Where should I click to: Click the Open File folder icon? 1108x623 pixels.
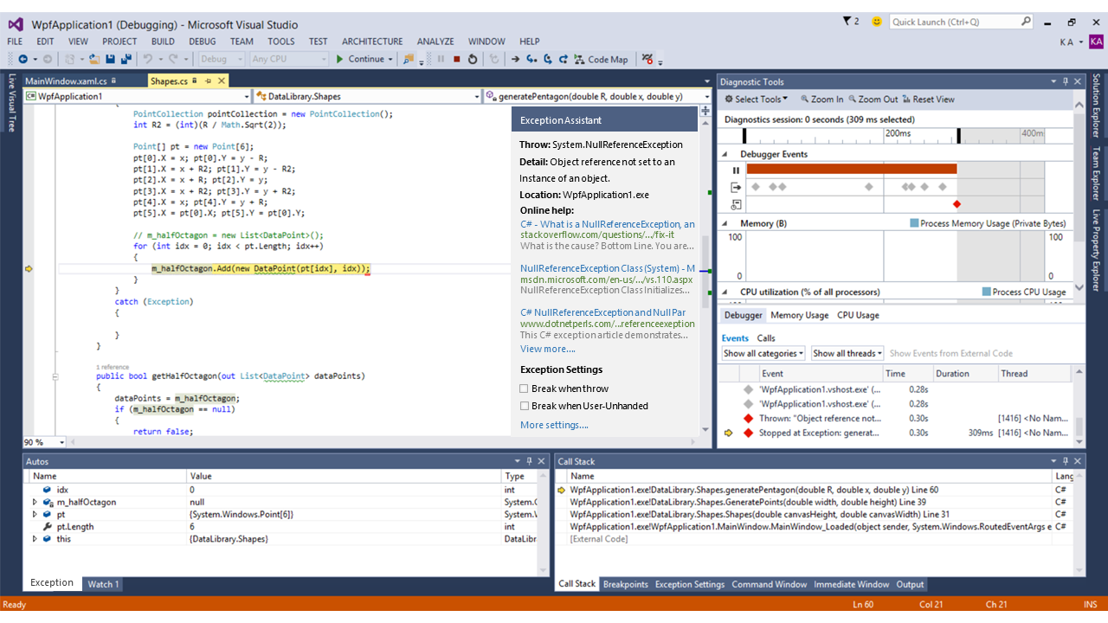93,59
